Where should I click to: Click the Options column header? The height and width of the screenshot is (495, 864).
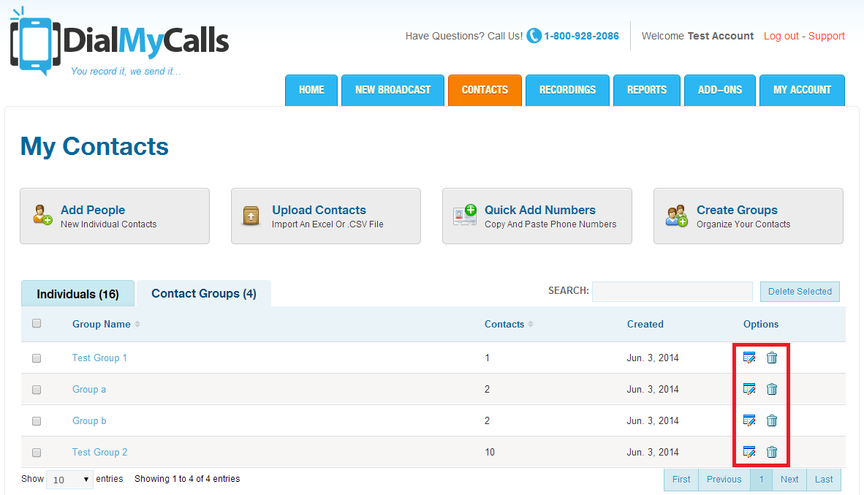(761, 324)
